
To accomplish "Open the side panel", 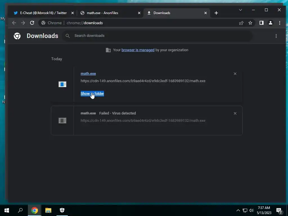I will point(261,23).
